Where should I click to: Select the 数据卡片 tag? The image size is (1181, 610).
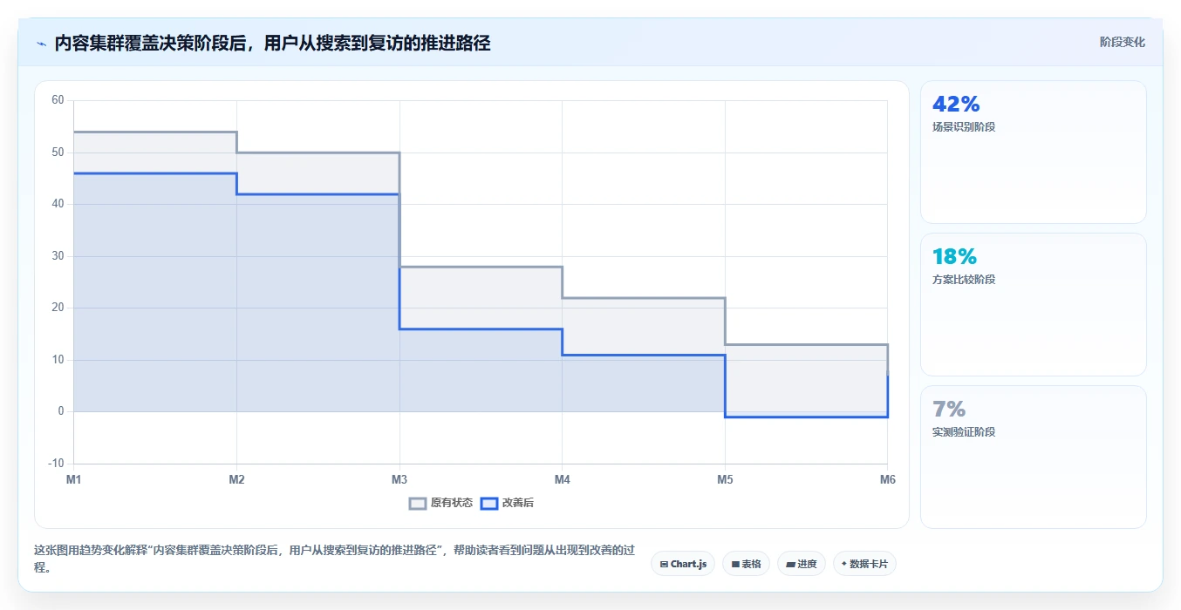coord(864,564)
